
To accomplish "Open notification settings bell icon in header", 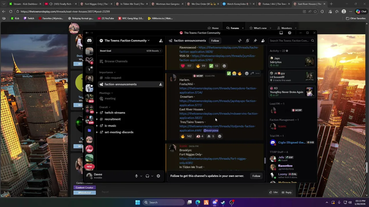I will coord(247,41).
